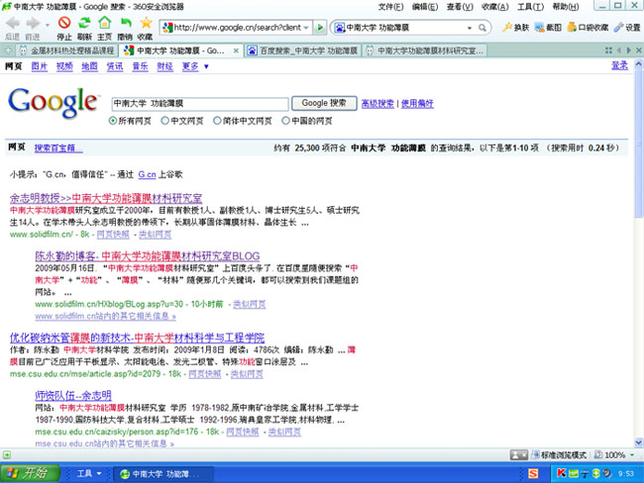Switch to the 金属材料热处理精品课程 tab
This screenshot has width=644, height=483.
pyautogui.click(x=66, y=50)
